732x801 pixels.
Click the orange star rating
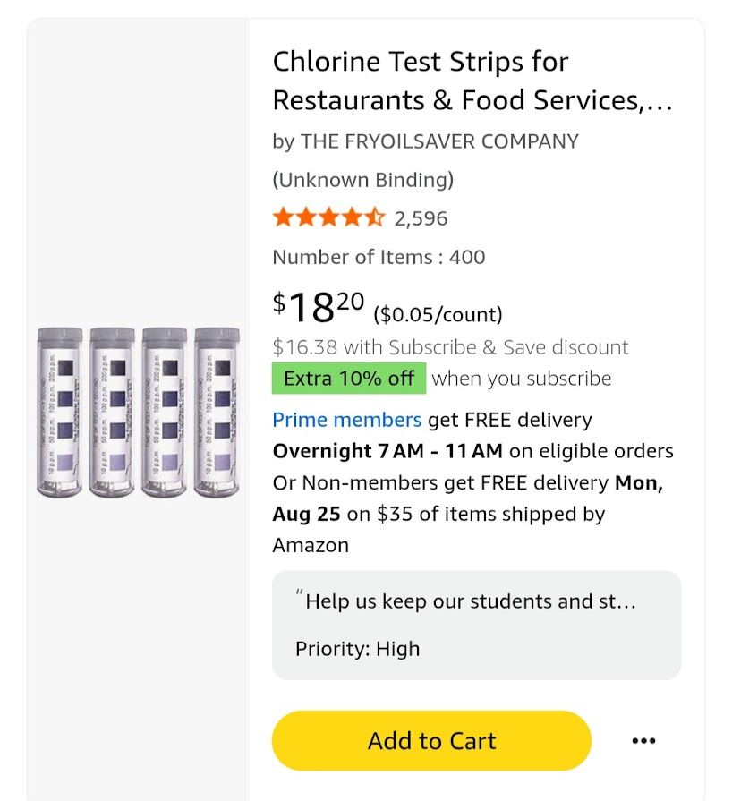click(x=329, y=217)
